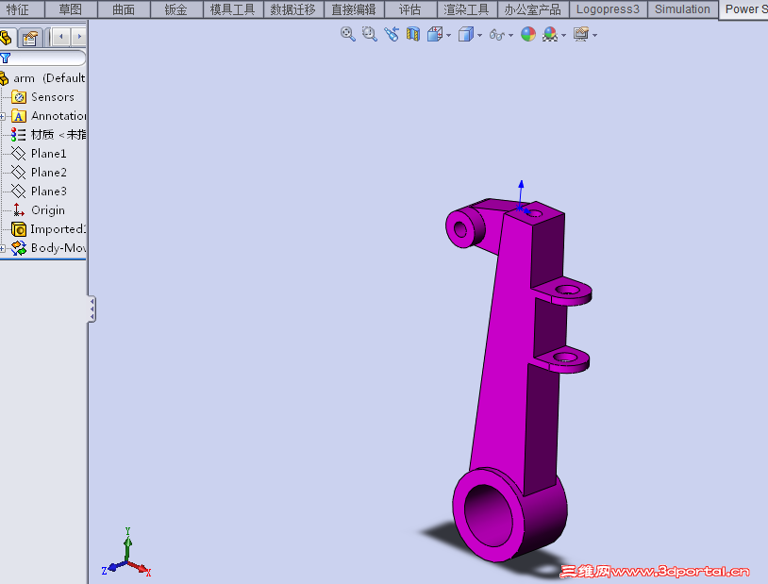Click the right arrow of the manager tabs
The width and height of the screenshot is (768, 584).
tap(79, 36)
